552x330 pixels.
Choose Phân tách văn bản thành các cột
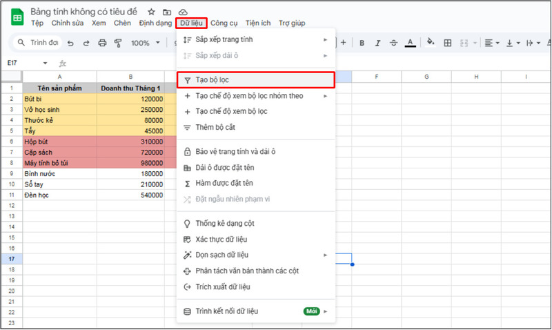click(x=256, y=271)
